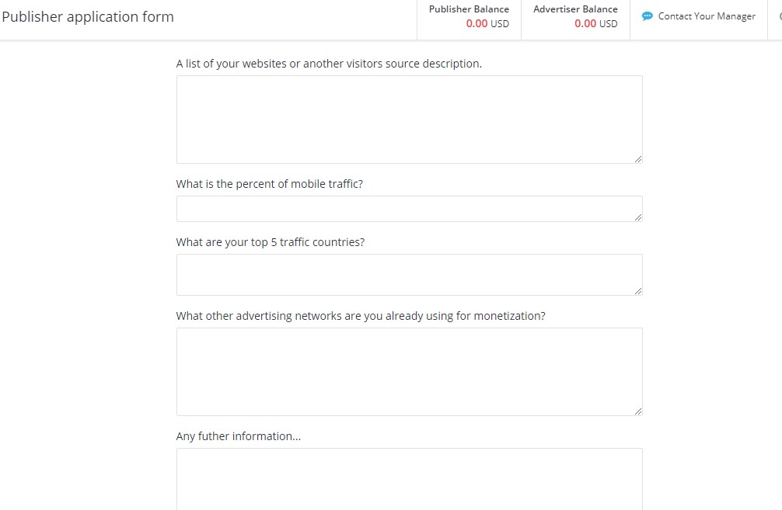The height and width of the screenshot is (510, 782).
Task: Click resize grip of top countries field
Action: point(638,291)
